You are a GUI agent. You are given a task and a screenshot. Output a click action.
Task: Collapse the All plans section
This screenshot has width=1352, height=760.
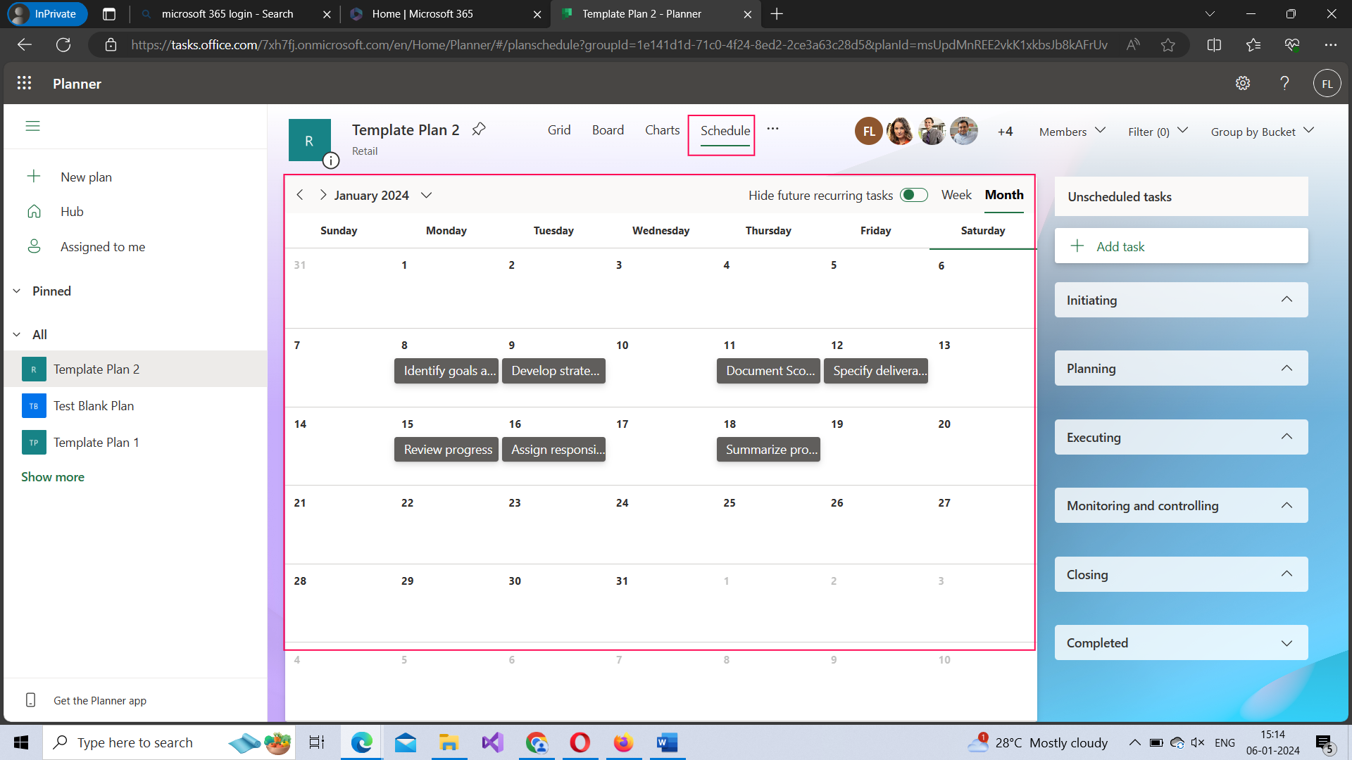(x=17, y=335)
